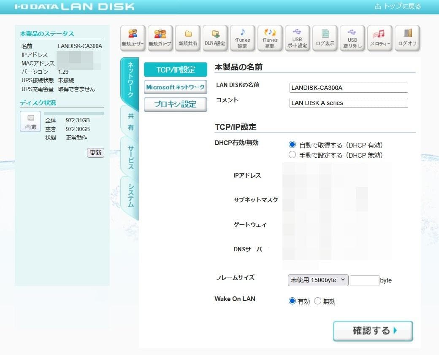Viewport: 439px width, 355px height.
Task: Switch to the システム vertical tab
Action: click(130, 196)
